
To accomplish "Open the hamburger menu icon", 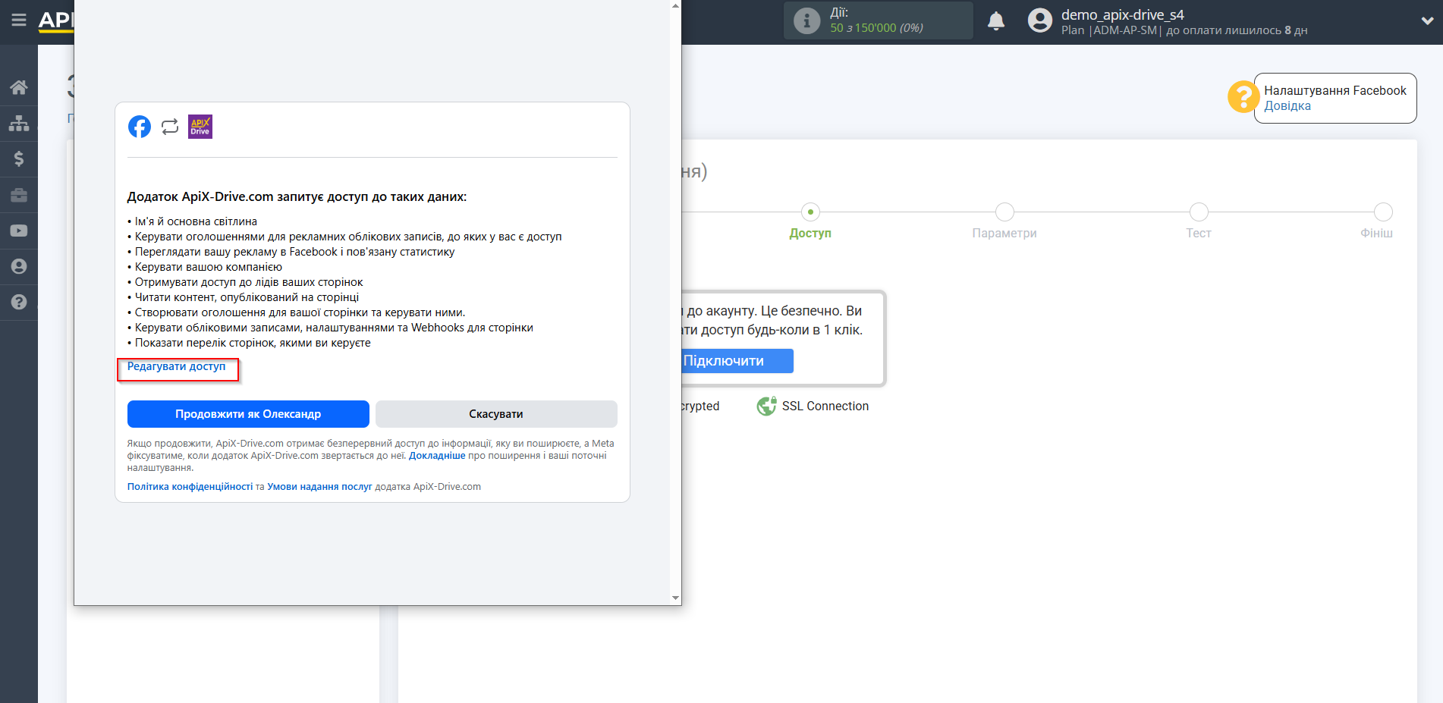I will pyautogui.click(x=19, y=20).
